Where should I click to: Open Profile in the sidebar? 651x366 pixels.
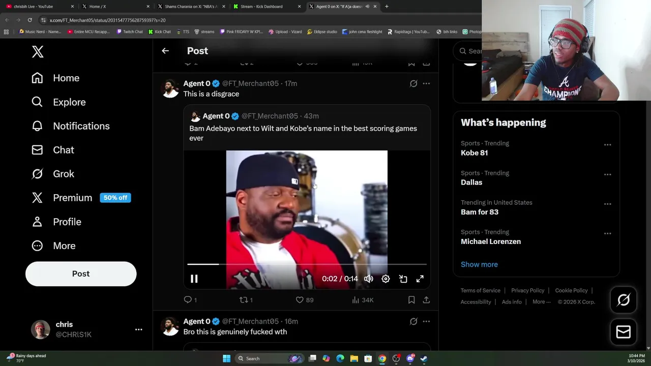56,222
